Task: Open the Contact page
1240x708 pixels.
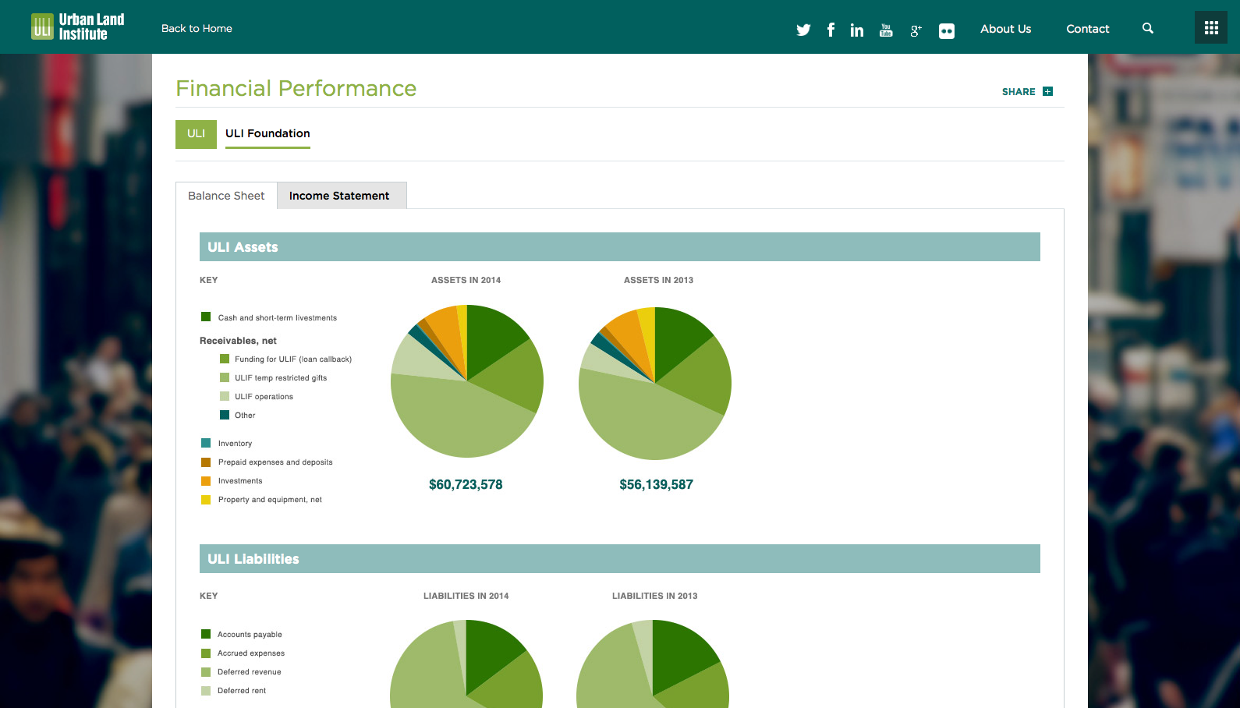Action: click(1088, 29)
